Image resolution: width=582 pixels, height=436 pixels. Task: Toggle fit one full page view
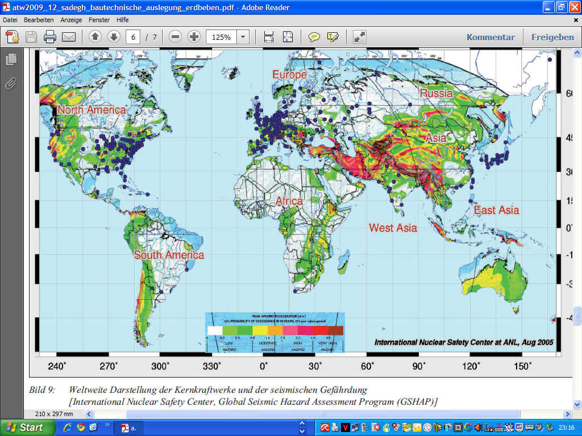pyautogui.click(x=288, y=37)
